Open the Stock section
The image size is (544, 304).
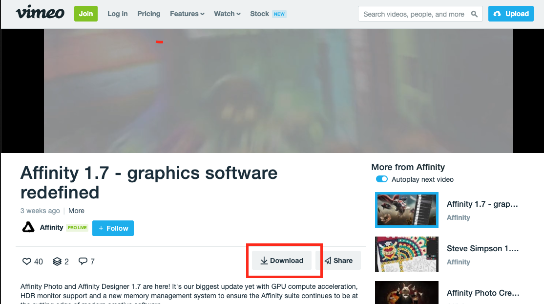coord(259,14)
